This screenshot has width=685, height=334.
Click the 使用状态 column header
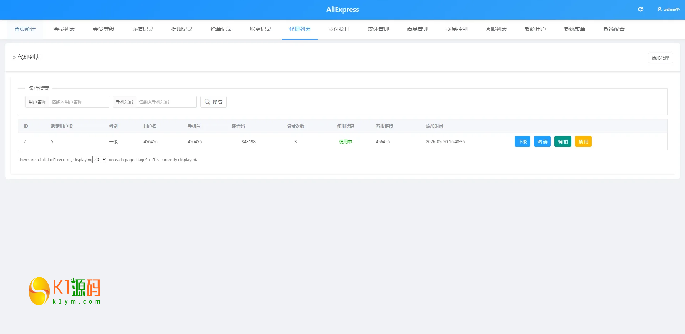click(346, 126)
